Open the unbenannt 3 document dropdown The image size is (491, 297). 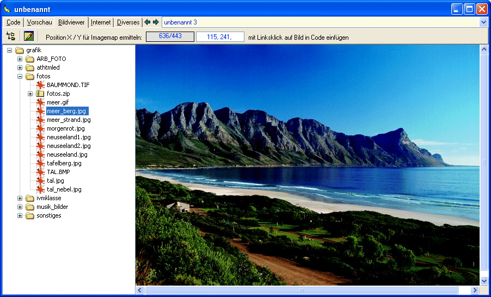pyautogui.click(x=483, y=22)
